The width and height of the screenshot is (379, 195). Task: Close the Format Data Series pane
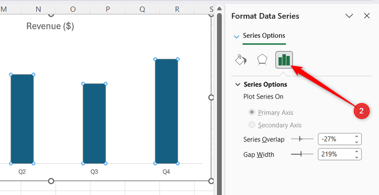[x=367, y=16]
